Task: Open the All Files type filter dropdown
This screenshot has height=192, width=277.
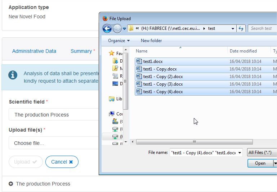Action: tap(262, 152)
